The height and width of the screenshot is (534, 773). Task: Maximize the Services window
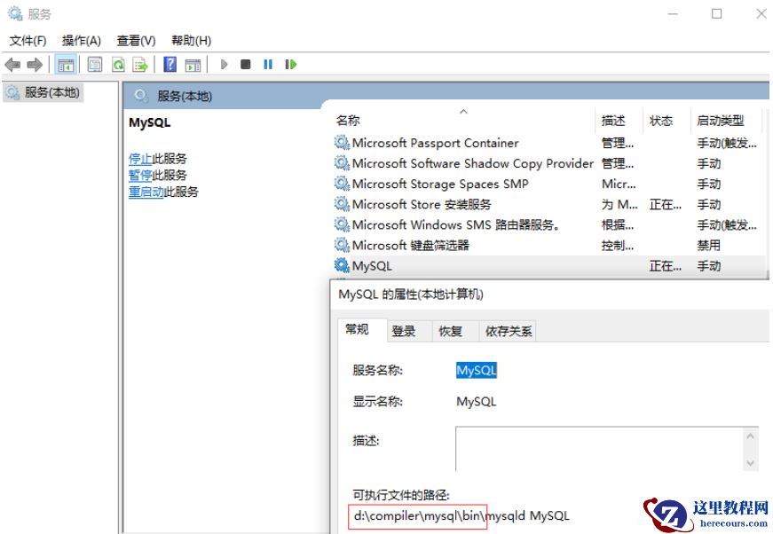(x=716, y=14)
